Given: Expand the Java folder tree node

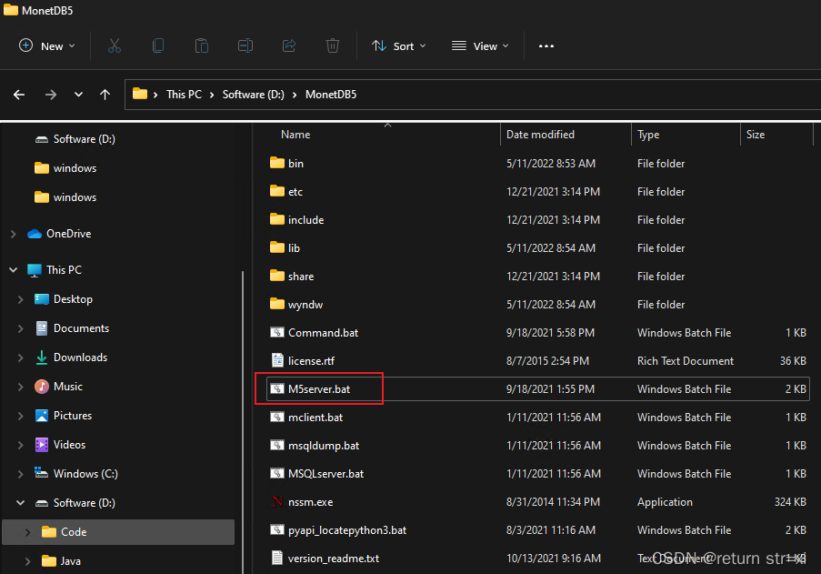Looking at the screenshot, I should [28, 561].
